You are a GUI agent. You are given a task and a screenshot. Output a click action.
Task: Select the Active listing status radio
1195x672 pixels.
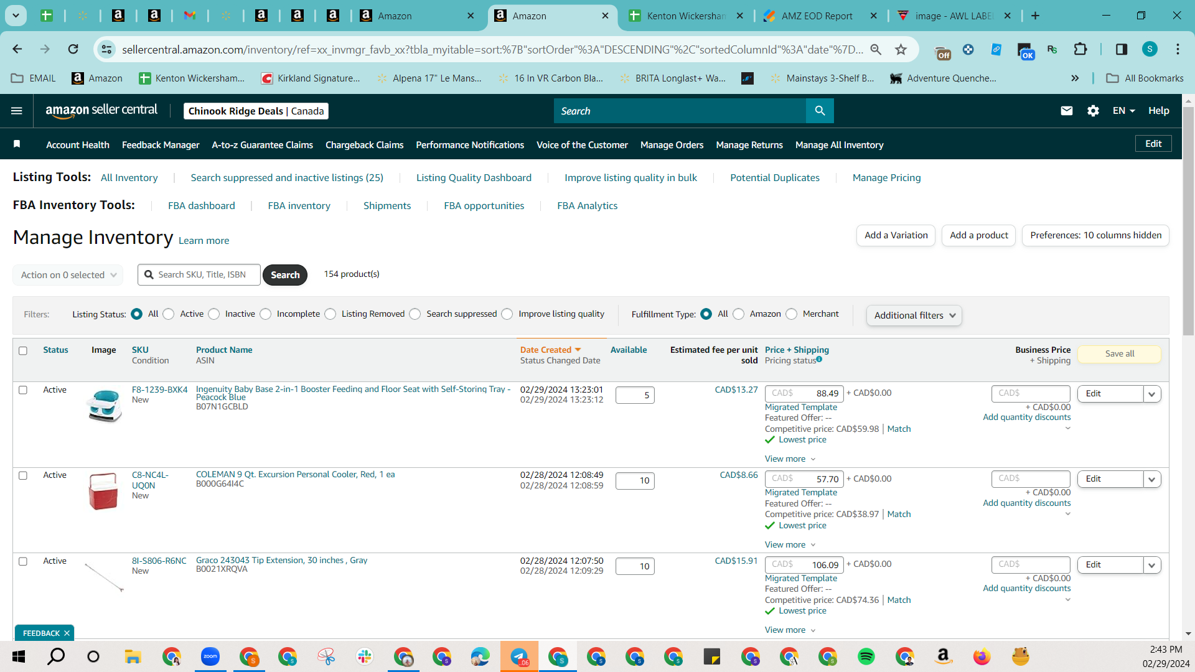click(169, 314)
